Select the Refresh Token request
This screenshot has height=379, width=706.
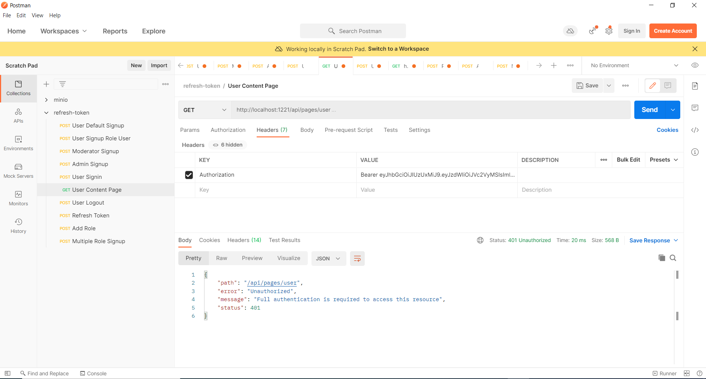tap(90, 216)
